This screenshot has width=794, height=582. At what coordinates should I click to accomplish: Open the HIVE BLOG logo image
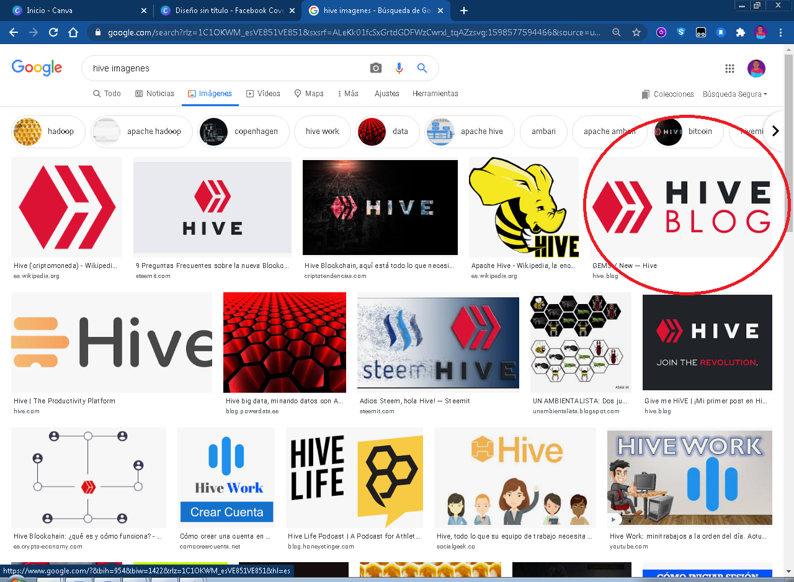click(x=681, y=207)
